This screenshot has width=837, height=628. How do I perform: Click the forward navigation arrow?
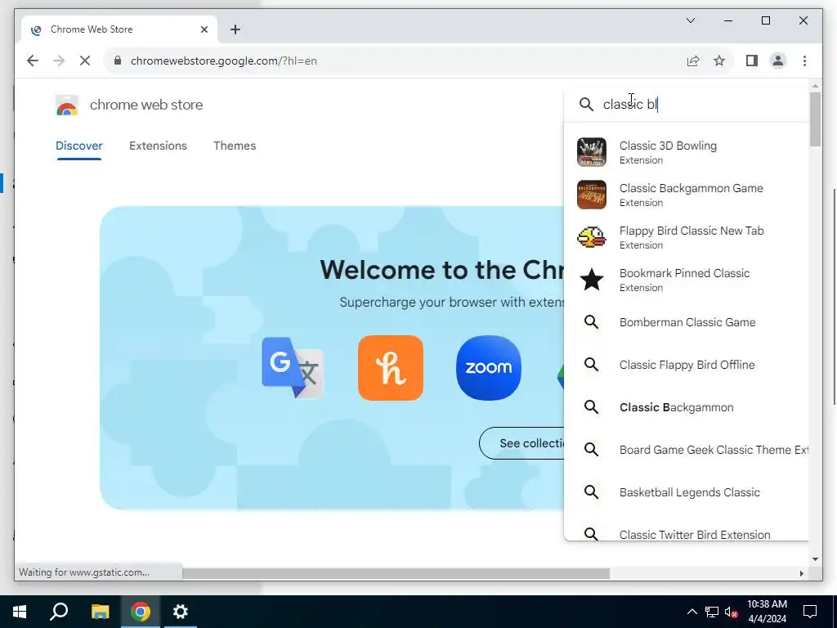59,61
